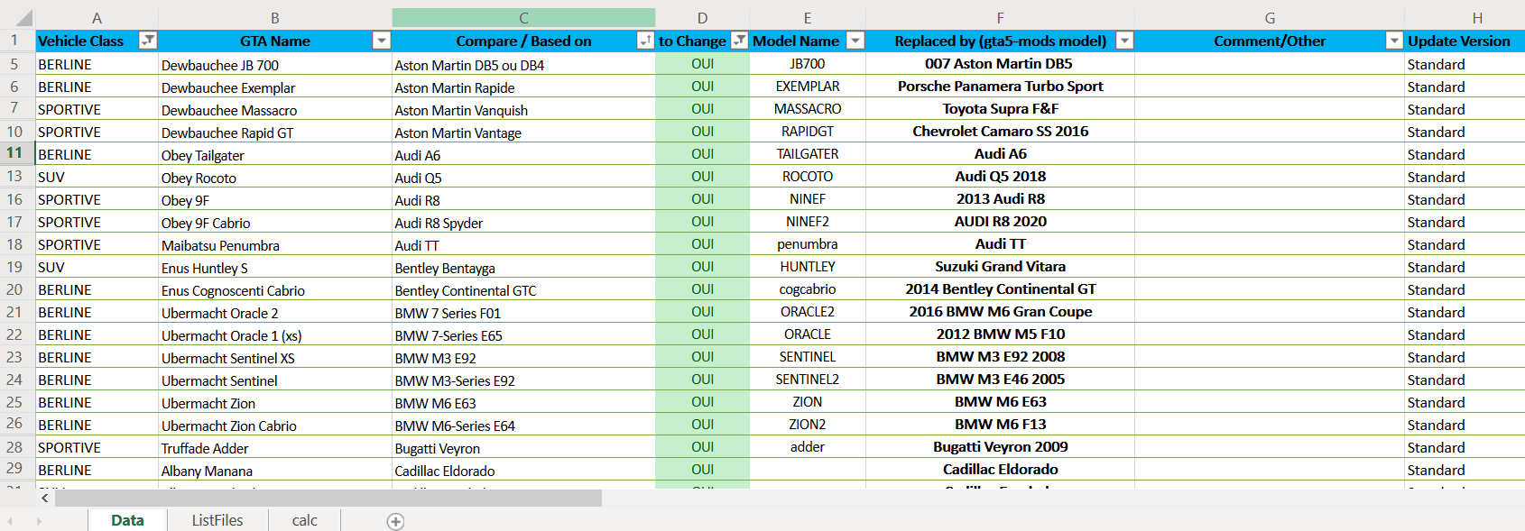Select the Bugatti Veyron 2009 cell
This screenshot has height=531, width=1525.
1000,447
